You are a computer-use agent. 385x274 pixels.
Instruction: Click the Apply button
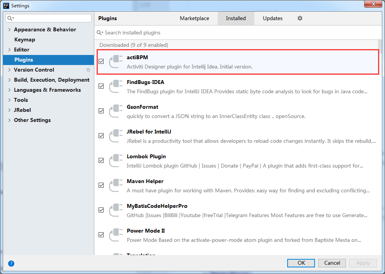(x=363, y=263)
